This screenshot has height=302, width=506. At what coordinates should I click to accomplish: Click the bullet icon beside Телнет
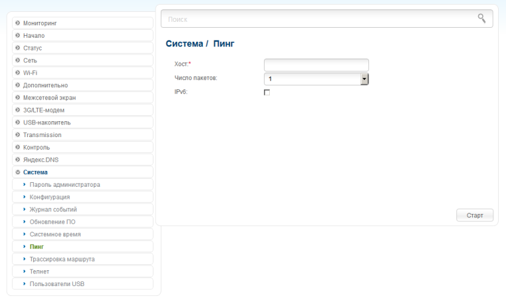24,272
